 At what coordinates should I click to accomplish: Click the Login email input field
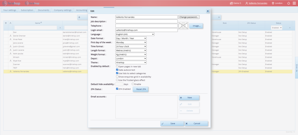[147, 30]
